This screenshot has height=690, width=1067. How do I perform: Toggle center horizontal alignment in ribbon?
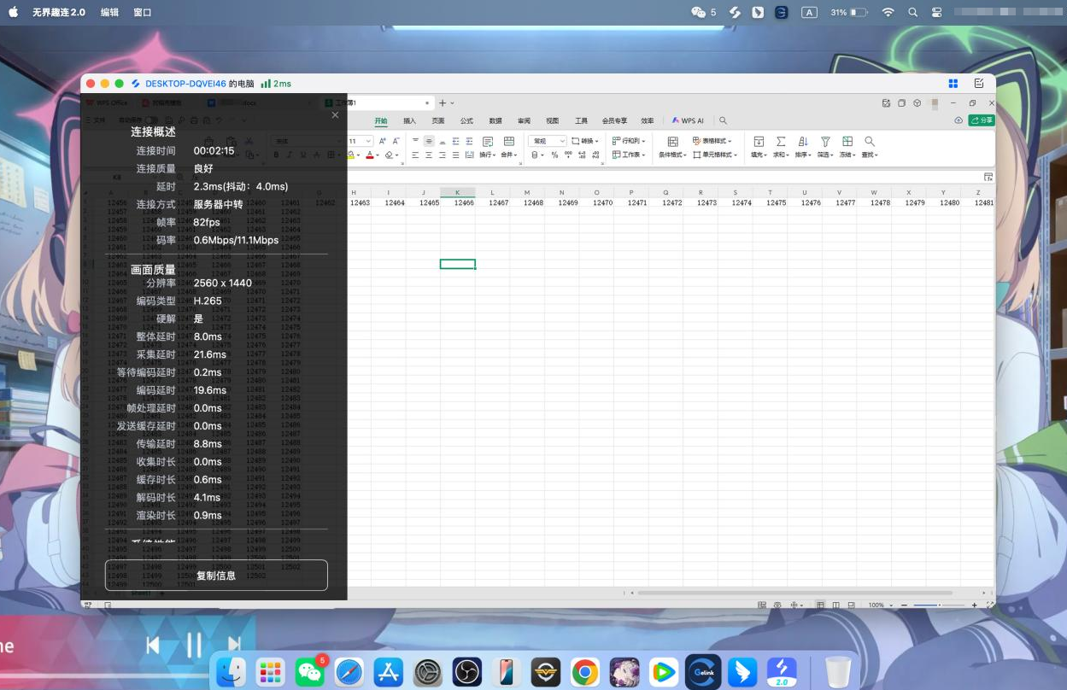tap(428, 155)
